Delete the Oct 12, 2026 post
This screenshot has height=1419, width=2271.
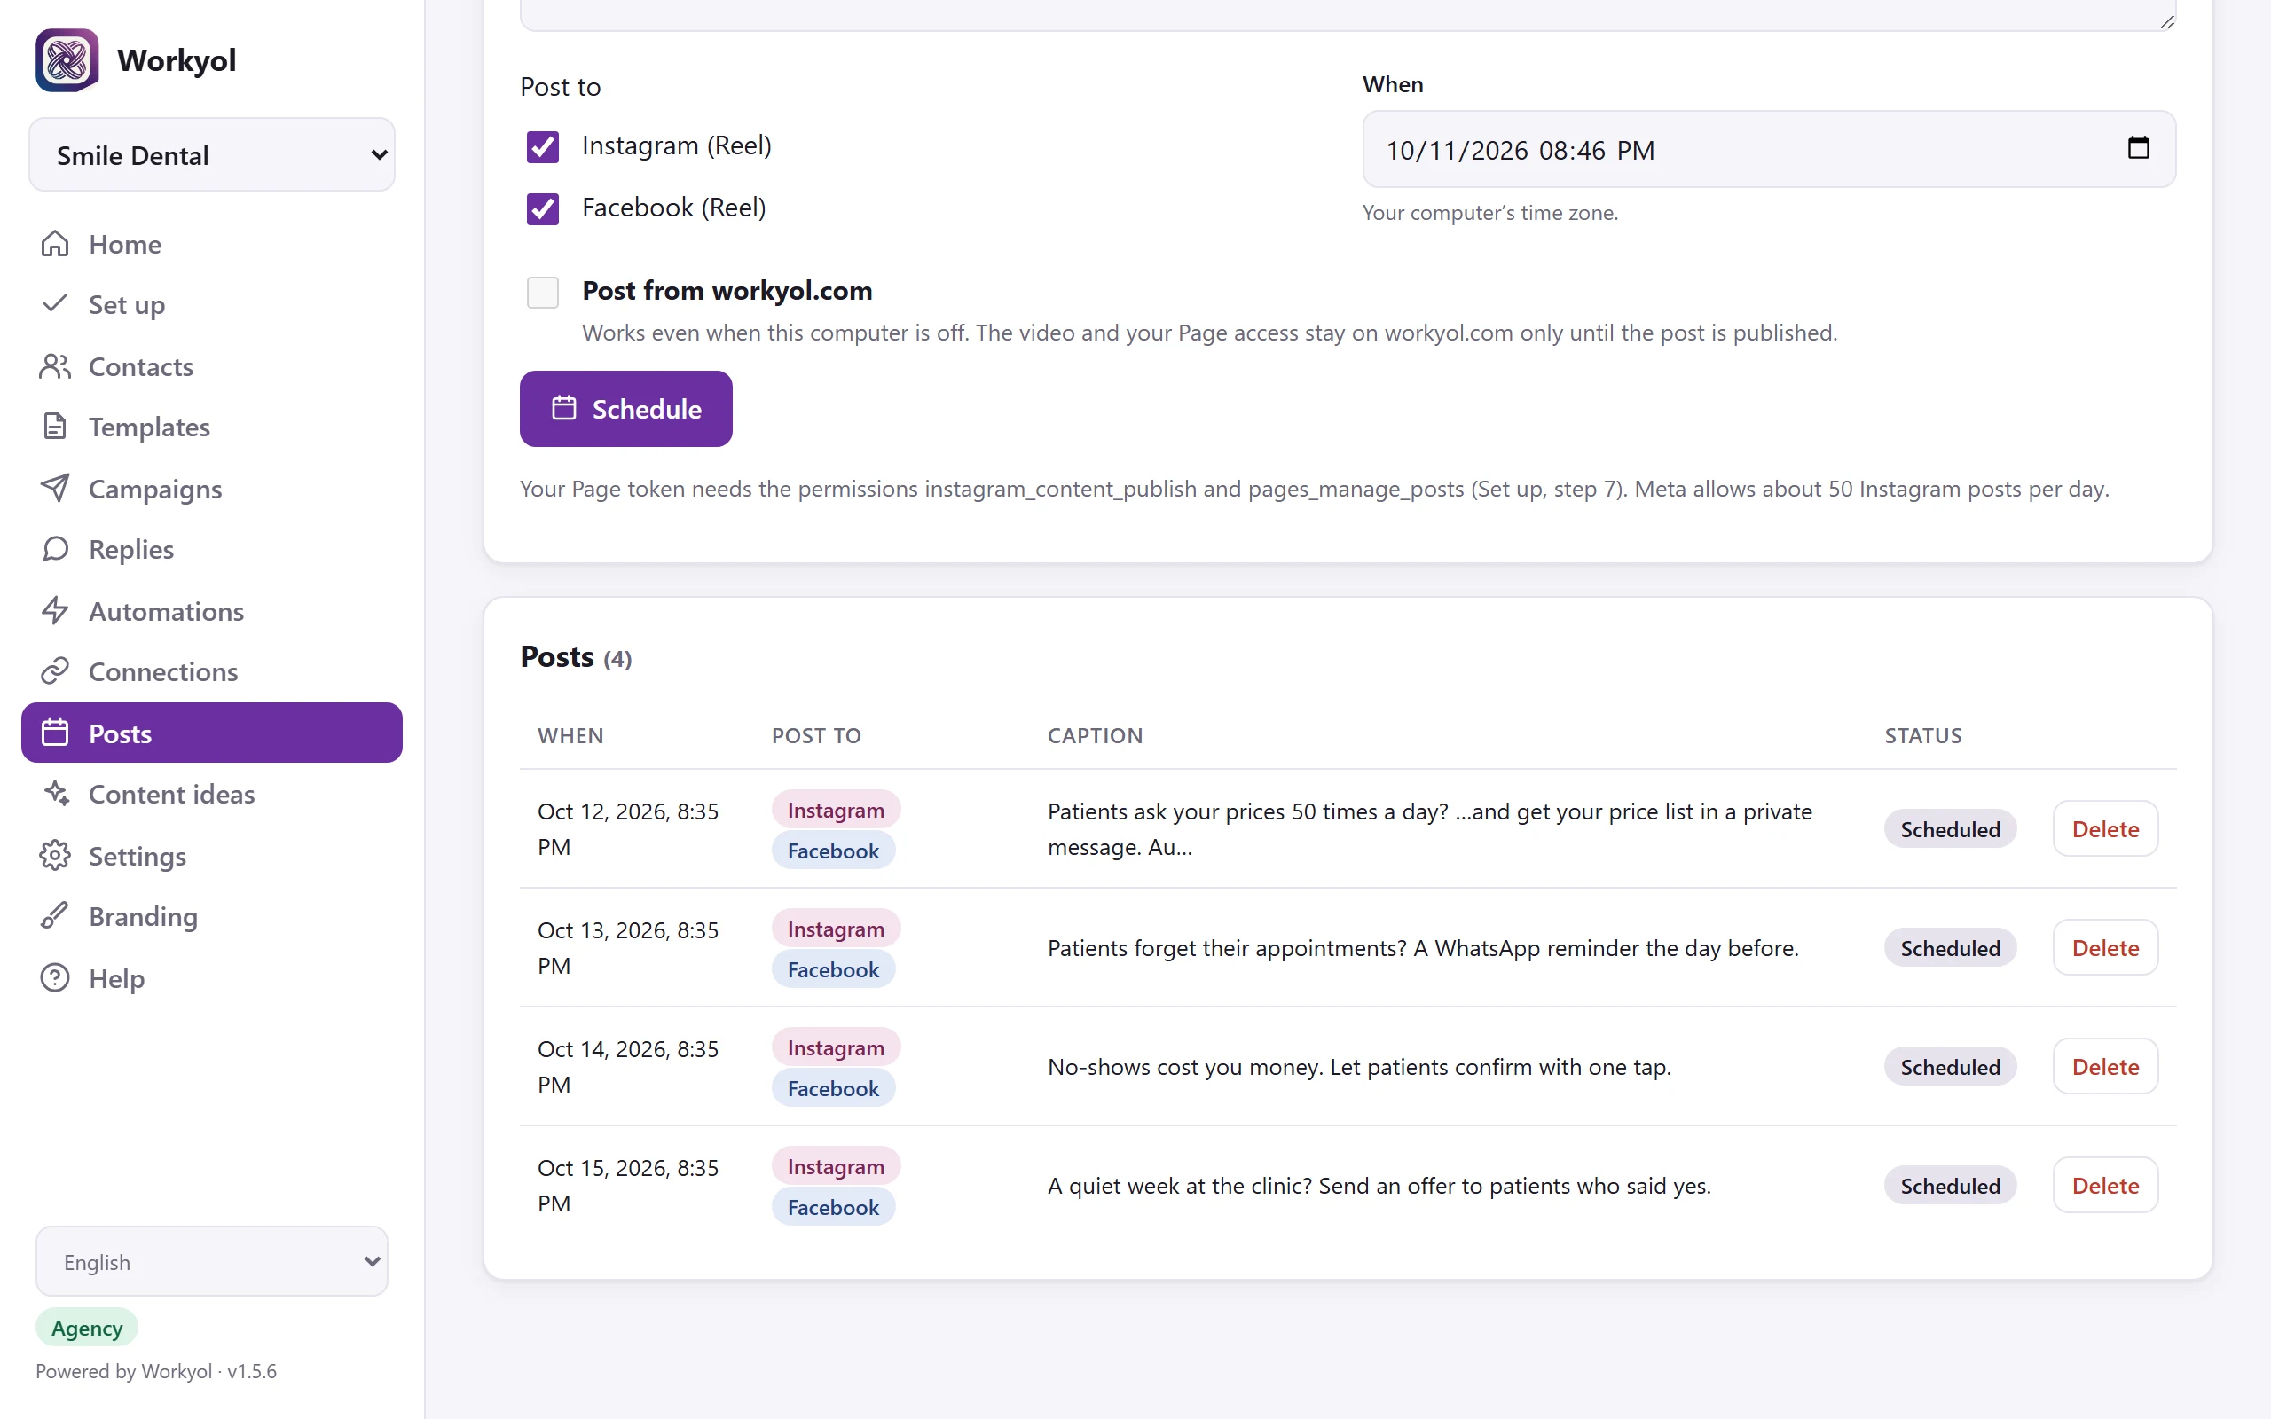(x=2105, y=828)
